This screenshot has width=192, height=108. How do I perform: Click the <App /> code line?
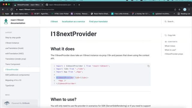(62, 81)
